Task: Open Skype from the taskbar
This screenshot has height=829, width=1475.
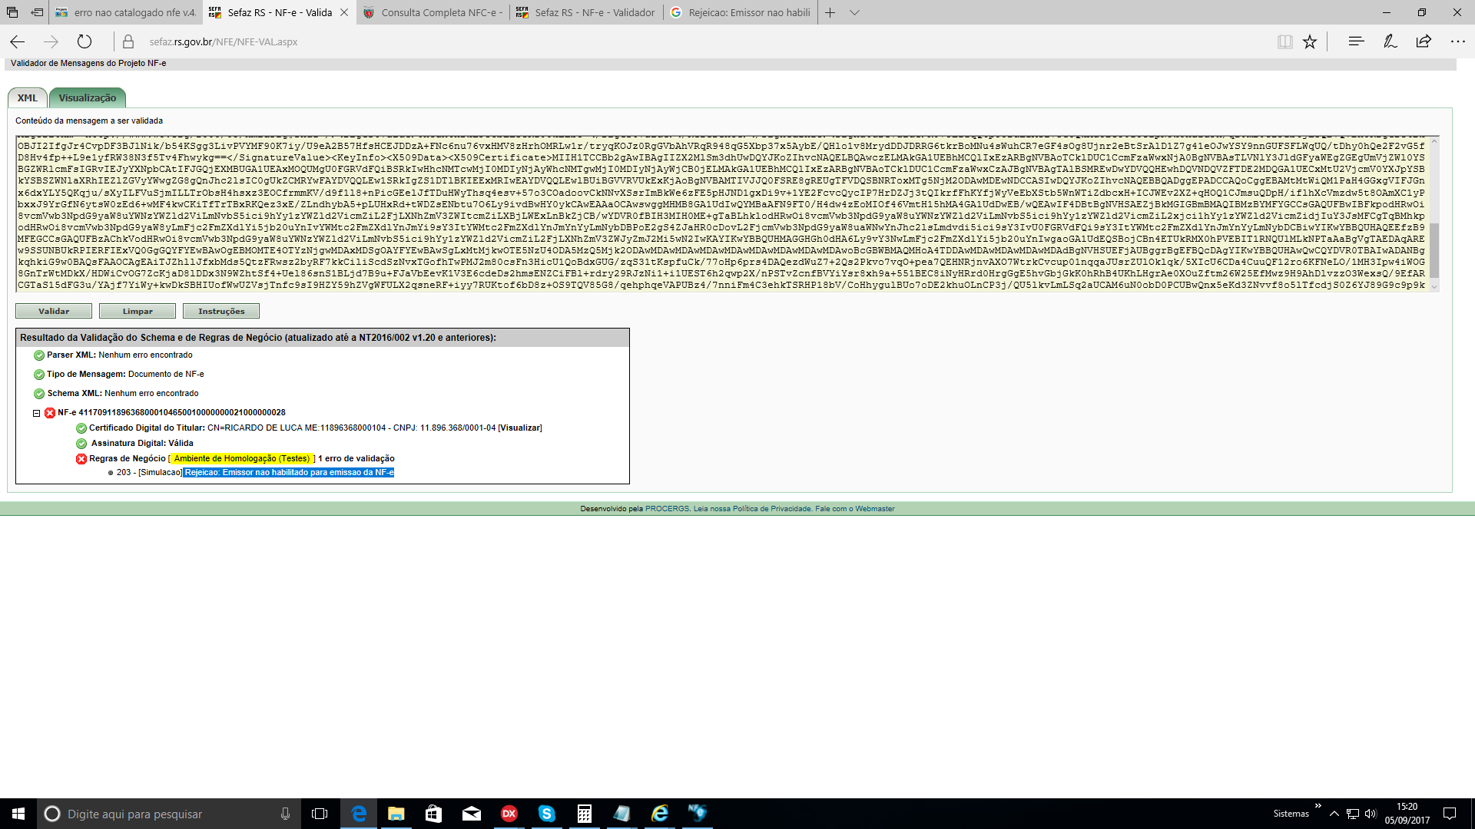Action: click(x=547, y=814)
